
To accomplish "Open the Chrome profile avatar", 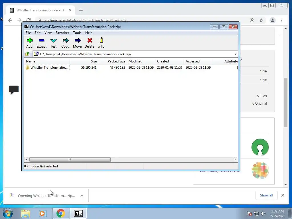I will 273,20.
